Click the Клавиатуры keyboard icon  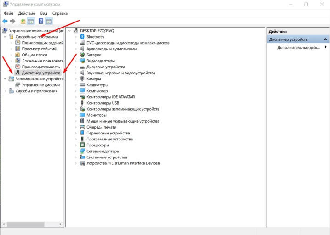[x=82, y=85]
